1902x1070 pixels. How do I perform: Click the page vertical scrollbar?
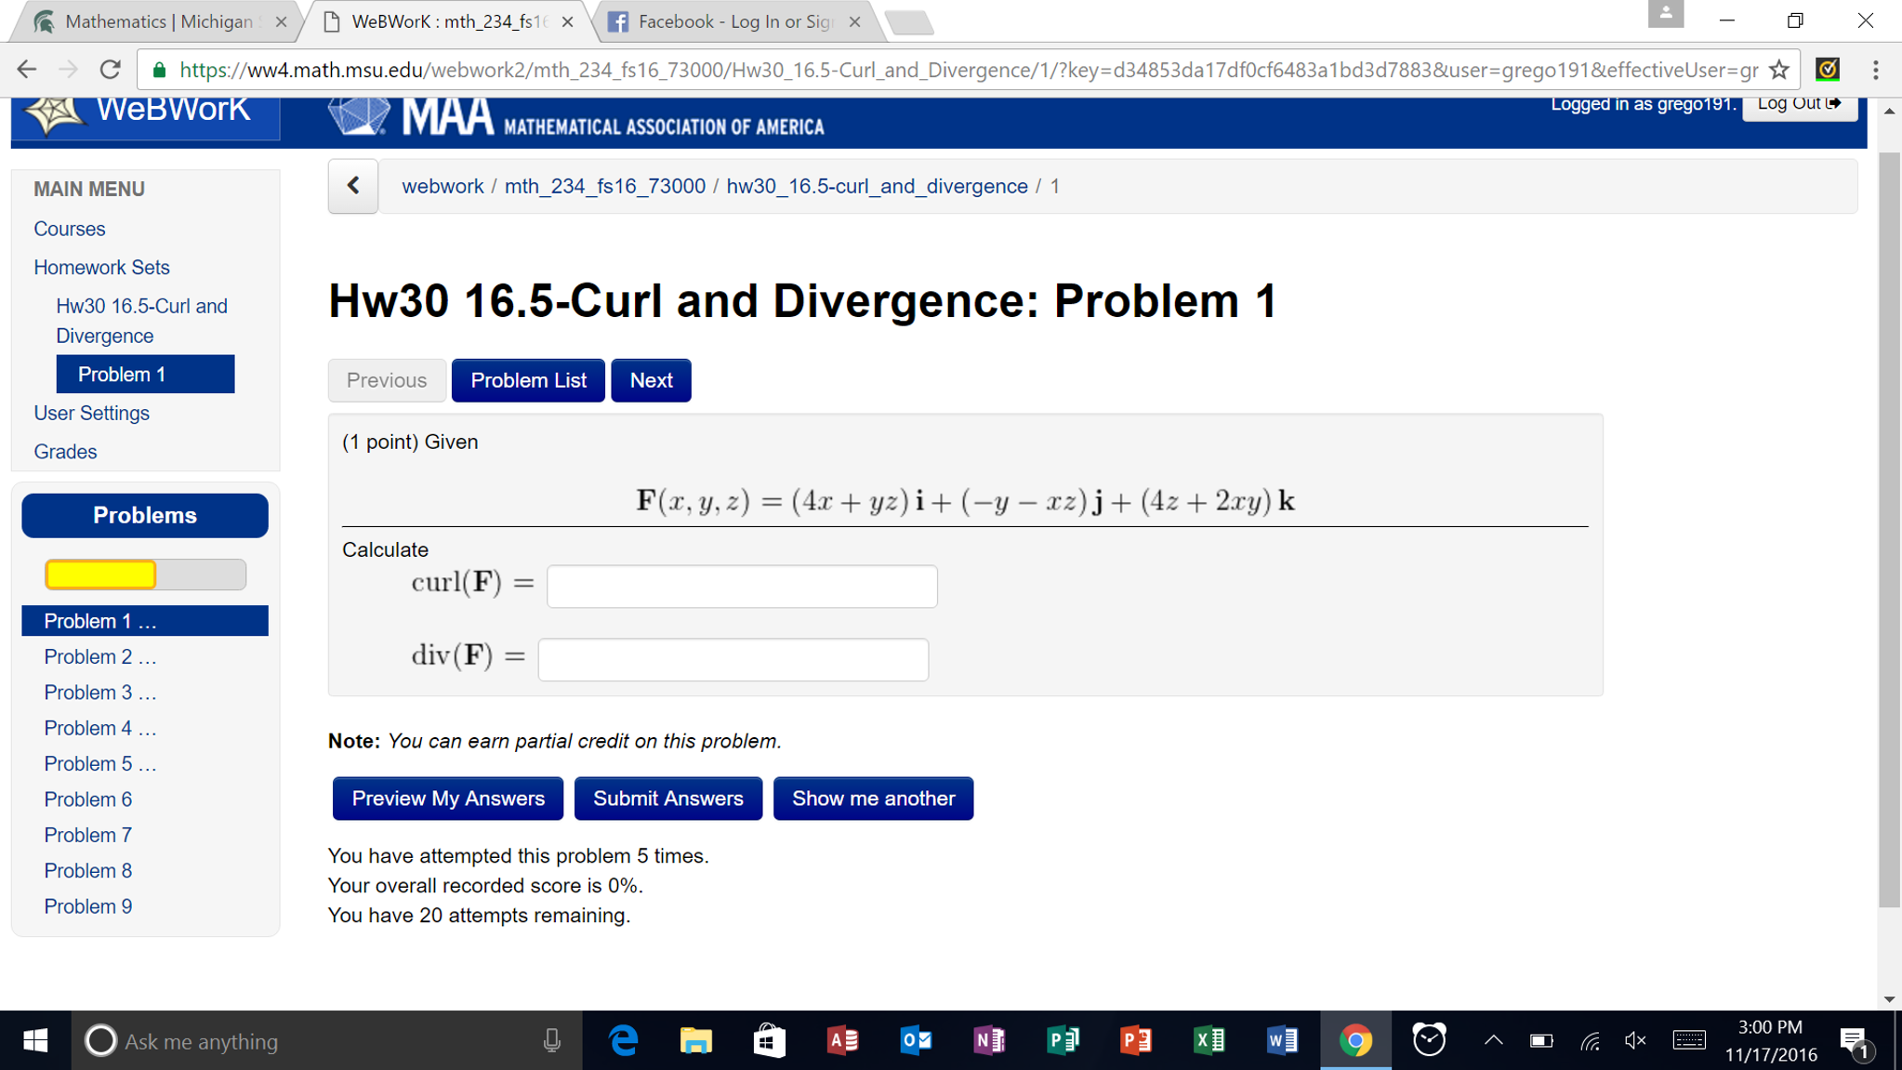coord(1889,530)
